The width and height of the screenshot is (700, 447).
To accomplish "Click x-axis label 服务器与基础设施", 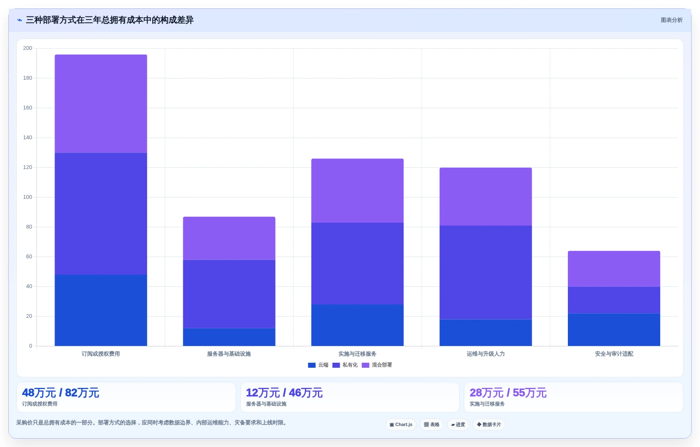I will tap(229, 354).
